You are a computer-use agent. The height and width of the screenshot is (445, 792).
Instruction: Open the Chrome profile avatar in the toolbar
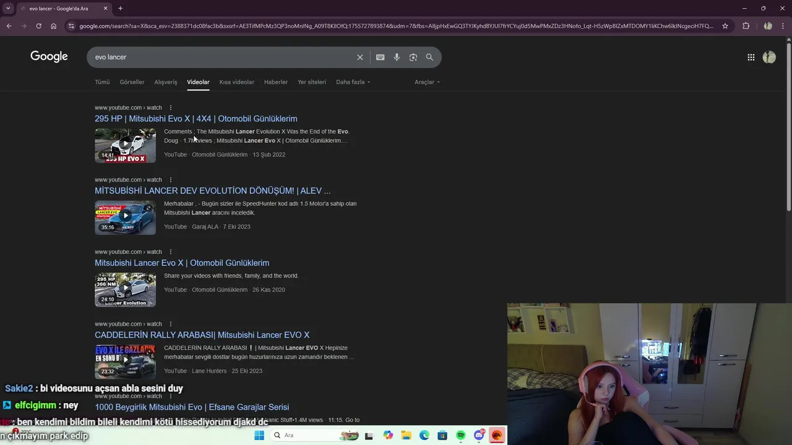(768, 26)
